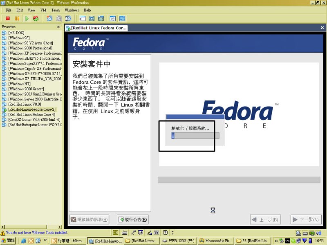Click the VMware Tools warning triangle icon
The width and height of the screenshot is (327, 245).
coord(3,233)
